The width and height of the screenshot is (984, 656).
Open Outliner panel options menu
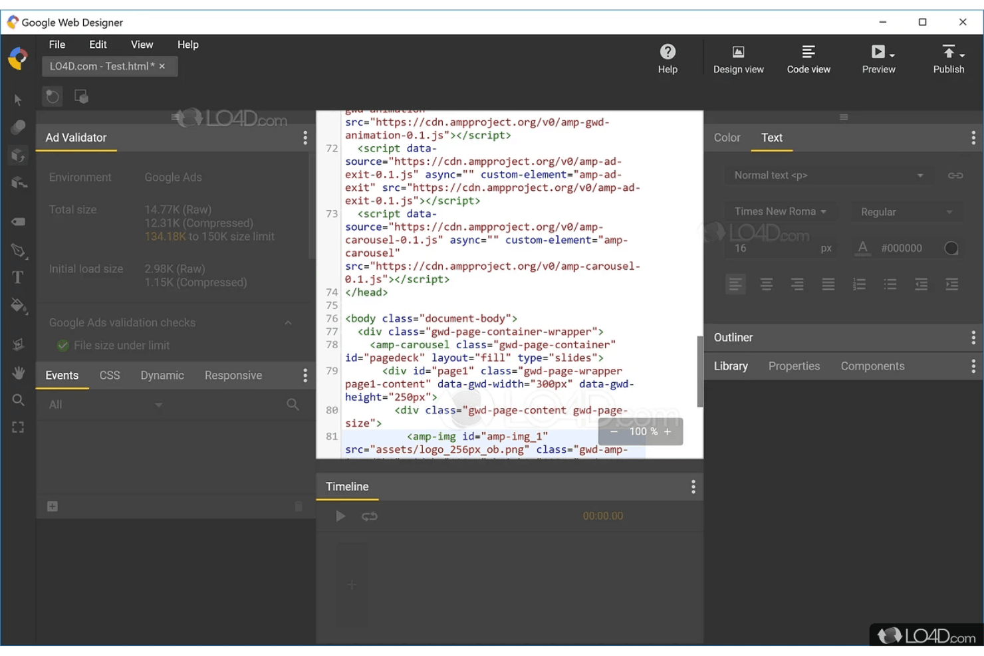tap(973, 338)
